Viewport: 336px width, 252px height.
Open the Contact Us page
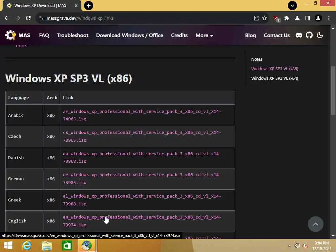pyautogui.click(x=277, y=35)
